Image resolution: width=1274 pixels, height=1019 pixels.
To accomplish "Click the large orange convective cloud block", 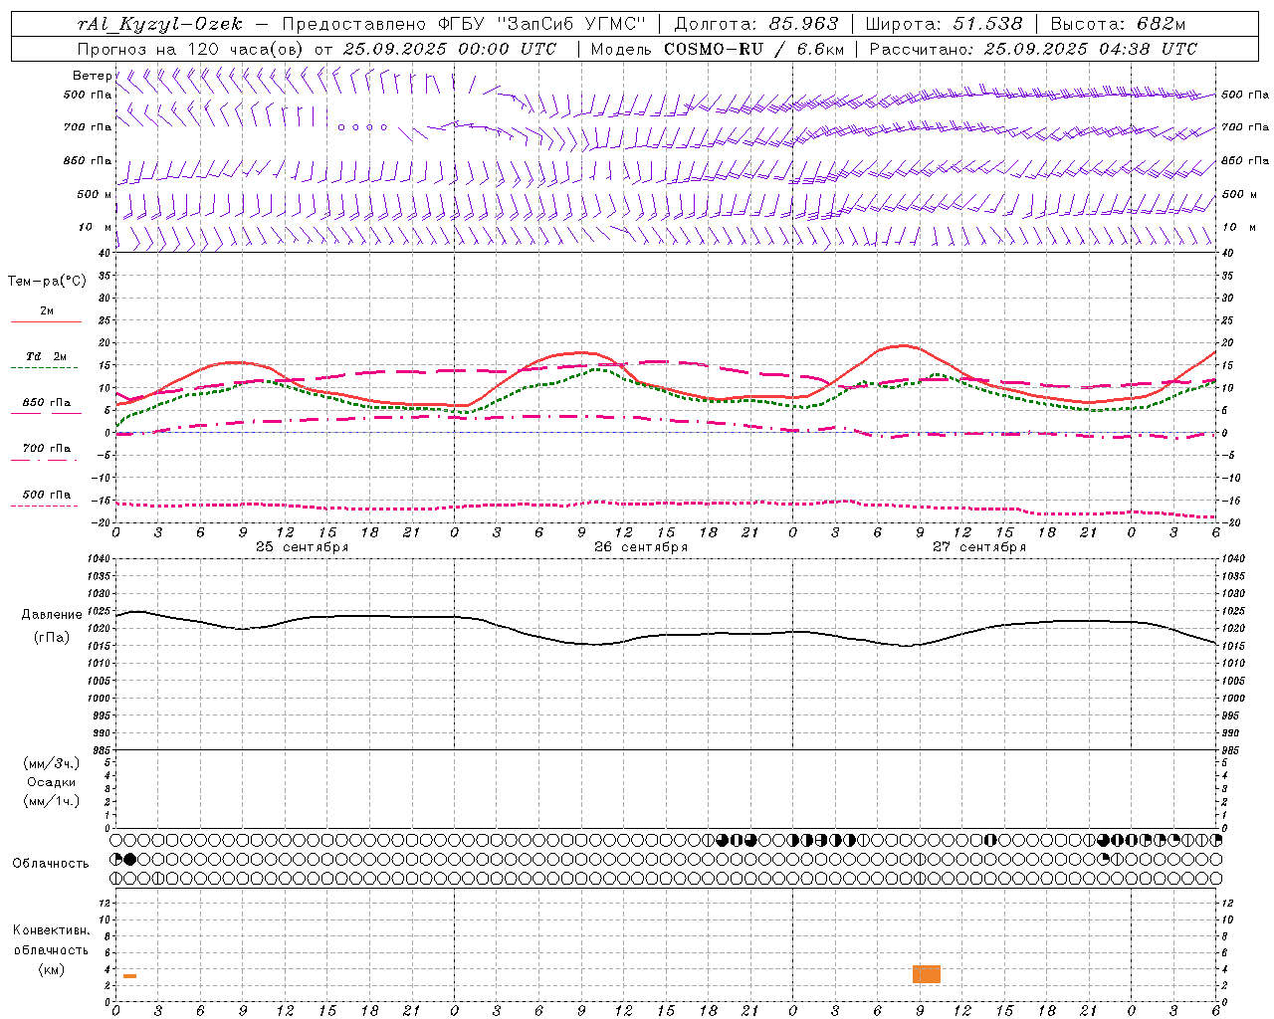I will pyautogui.click(x=927, y=974).
